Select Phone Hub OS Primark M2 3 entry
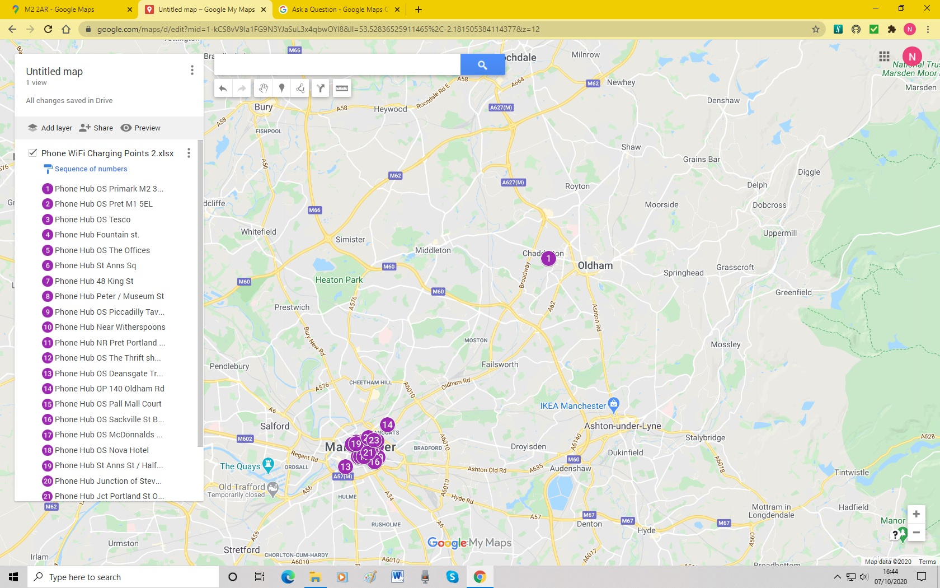Viewport: 940px width, 588px height. (104, 189)
